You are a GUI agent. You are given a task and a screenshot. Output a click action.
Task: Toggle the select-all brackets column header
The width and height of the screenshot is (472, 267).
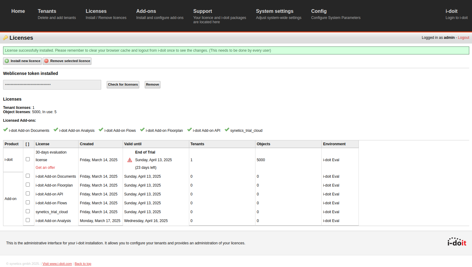(x=28, y=144)
